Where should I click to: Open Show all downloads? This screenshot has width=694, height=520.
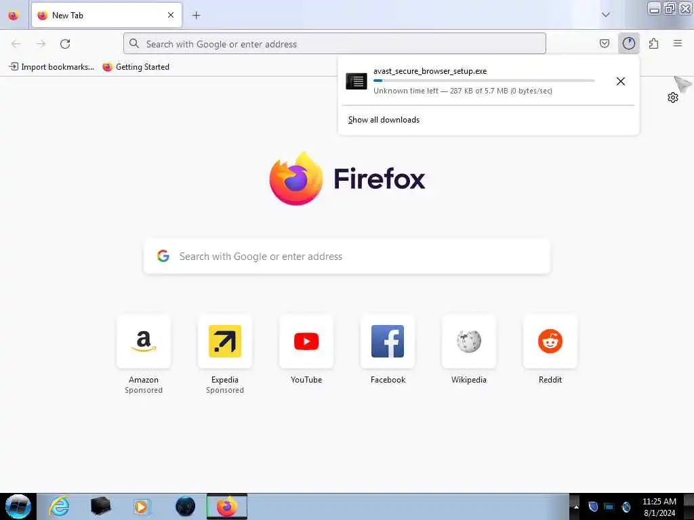(x=384, y=120)
